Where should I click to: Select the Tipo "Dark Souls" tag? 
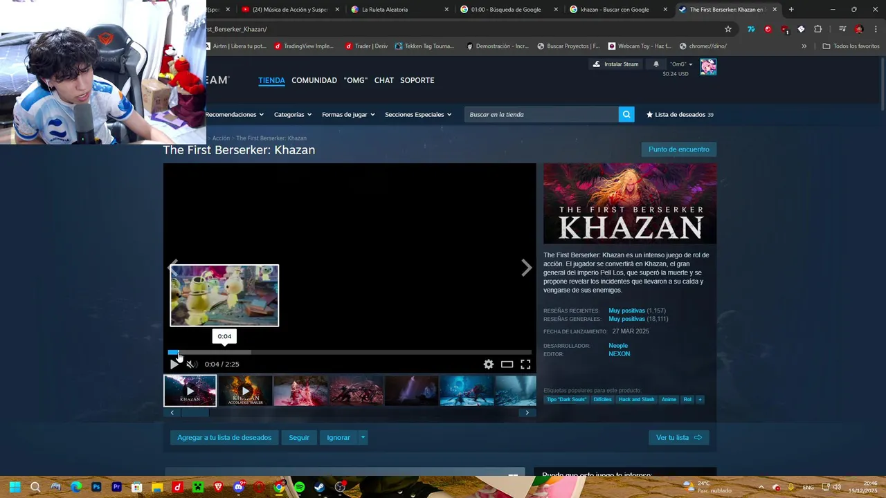click(x=566, y=399)
